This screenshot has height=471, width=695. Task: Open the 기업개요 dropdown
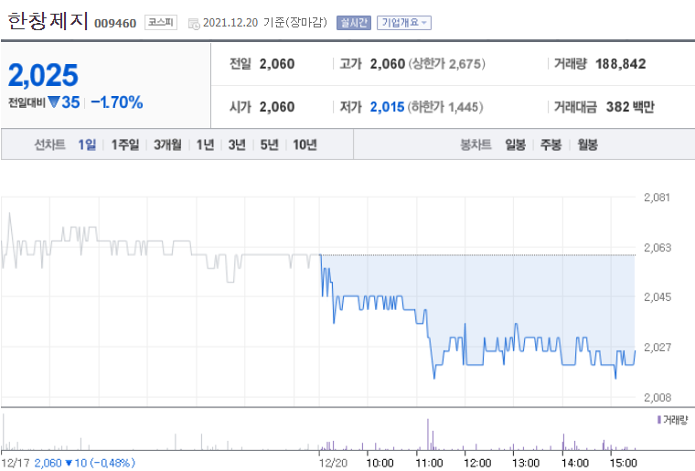[404, 23]
